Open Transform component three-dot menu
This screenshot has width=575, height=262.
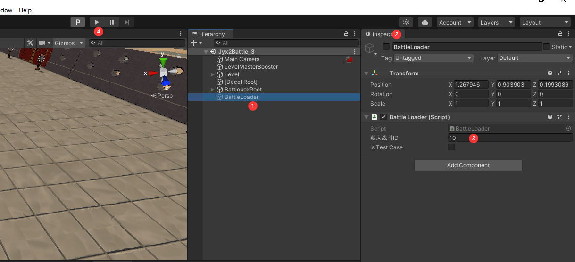point(569,74)
